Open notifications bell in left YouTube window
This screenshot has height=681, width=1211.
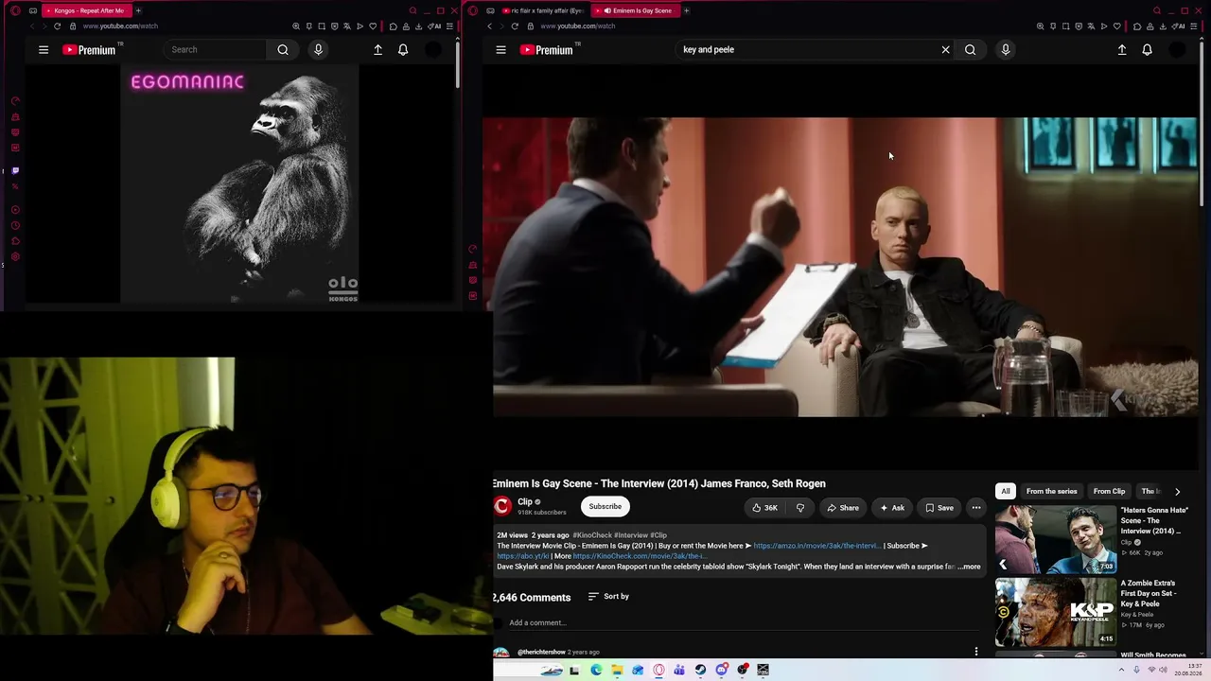pos(403,50)
